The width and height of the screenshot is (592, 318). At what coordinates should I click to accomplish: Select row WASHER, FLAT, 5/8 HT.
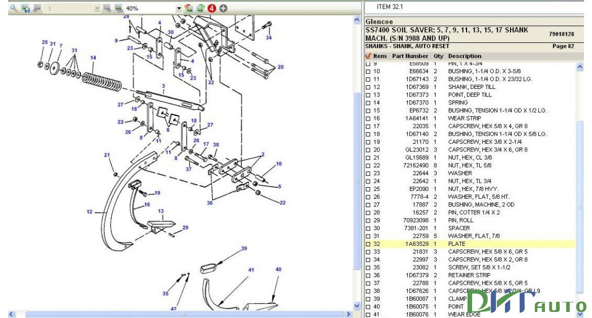470,197
